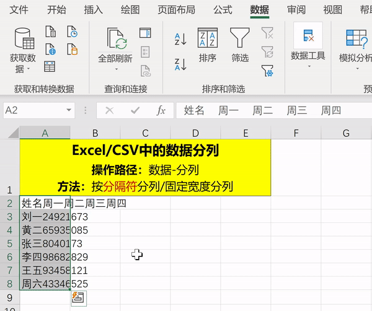This screenshot has height=311, width=372.
Task: Open the Quick Analysis icon below the selection
Action: coord(79,298)
